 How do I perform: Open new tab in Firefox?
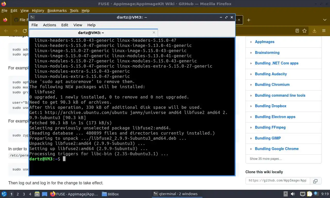point(249,20)
